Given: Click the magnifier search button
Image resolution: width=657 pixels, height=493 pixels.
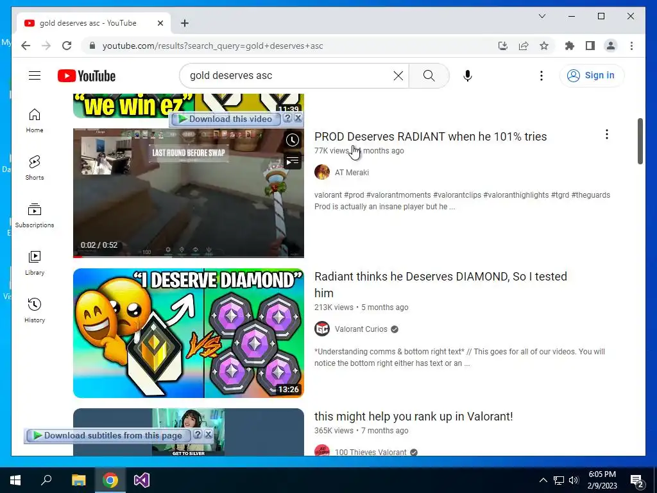Looking at the screenshot, I should [x=429, y=76].
